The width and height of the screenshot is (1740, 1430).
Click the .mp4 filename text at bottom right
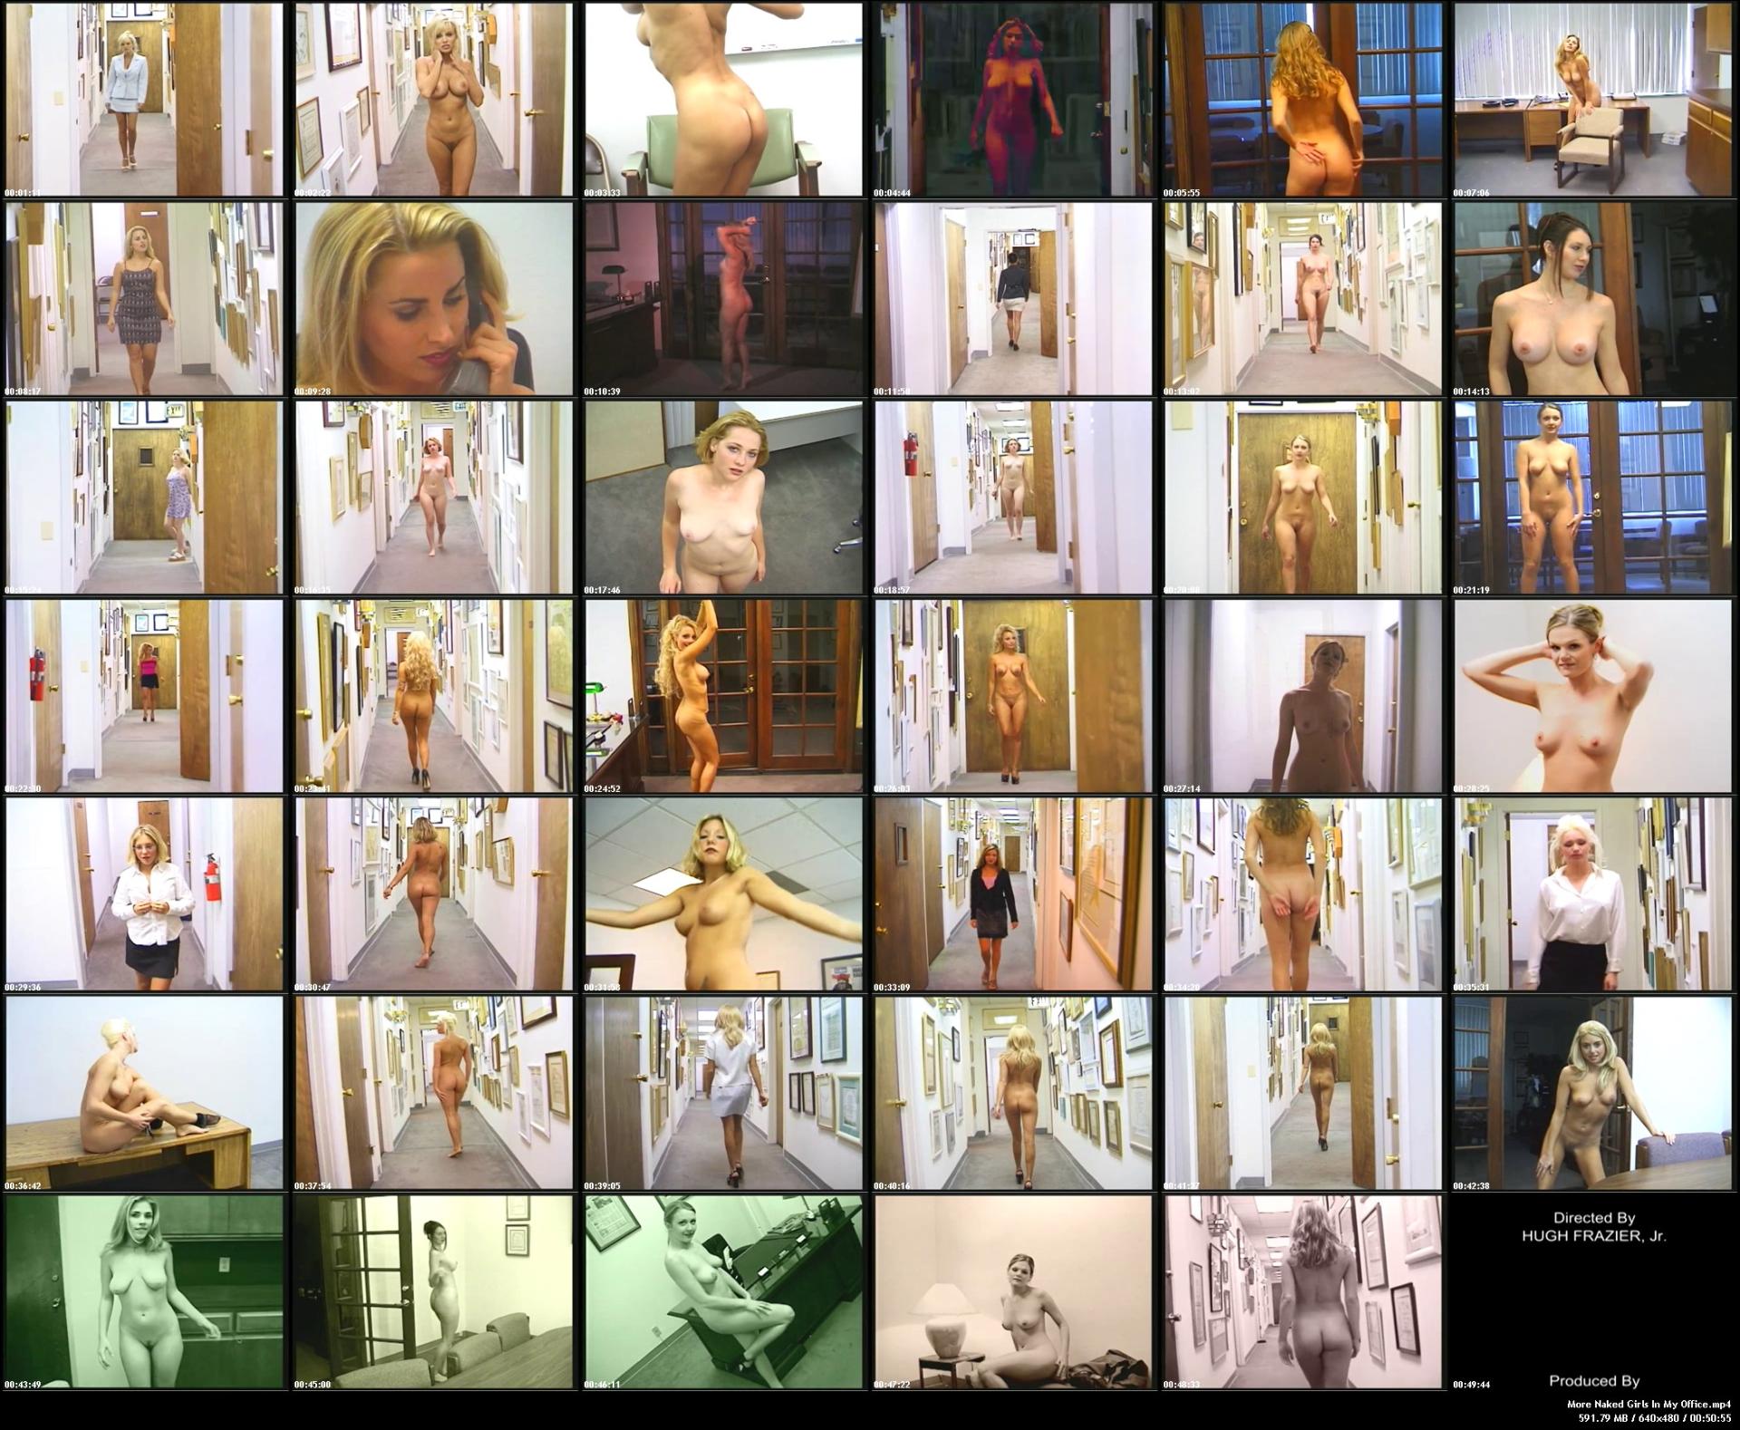[1648, 1404]
